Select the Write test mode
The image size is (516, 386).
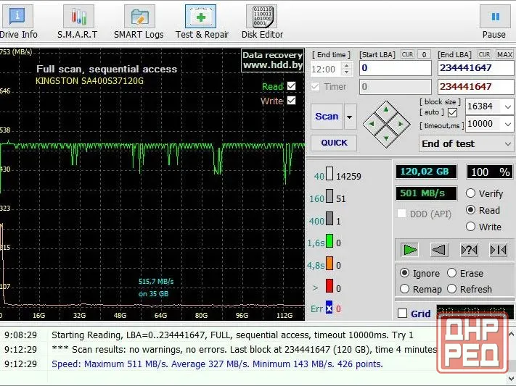coord(470,227)
